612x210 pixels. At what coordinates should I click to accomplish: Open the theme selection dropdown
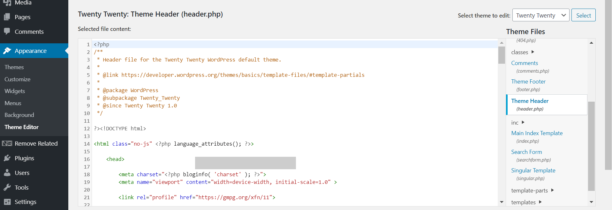540,15
